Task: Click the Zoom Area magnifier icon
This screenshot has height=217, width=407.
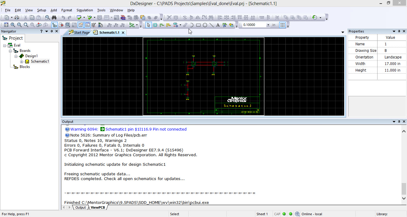Action: coord(26,25)
